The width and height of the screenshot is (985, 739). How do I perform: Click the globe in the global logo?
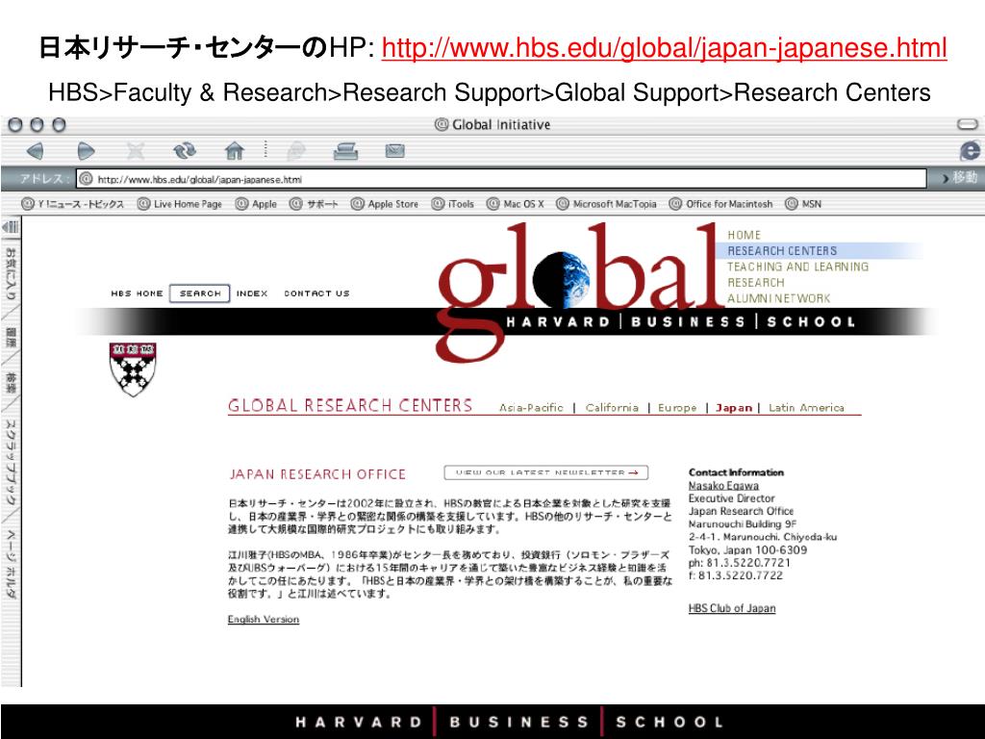tap(562, 280)
